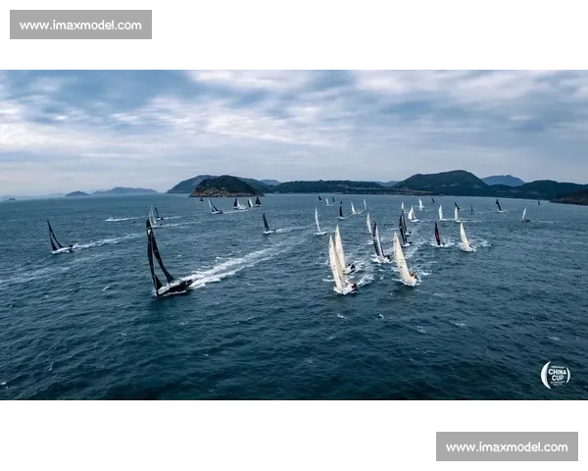
Task: Click the China Cup logo on the photo
Action: point(556,375)
